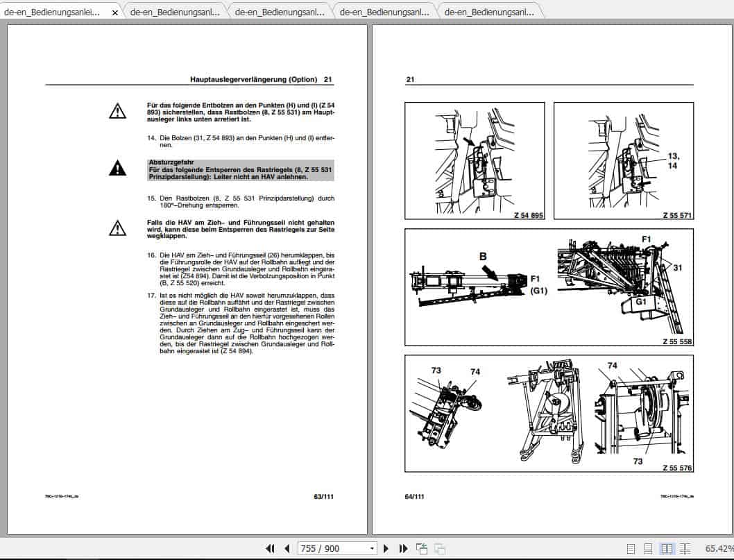The width and height of the screenshot is (734, 560).
Task: Switch to the second de-en_Bedienungsanl tab
Action: 172,11
